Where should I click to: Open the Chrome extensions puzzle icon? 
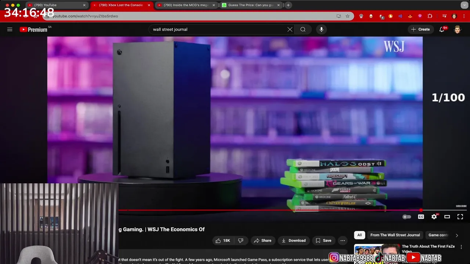(x=430, y=16)
